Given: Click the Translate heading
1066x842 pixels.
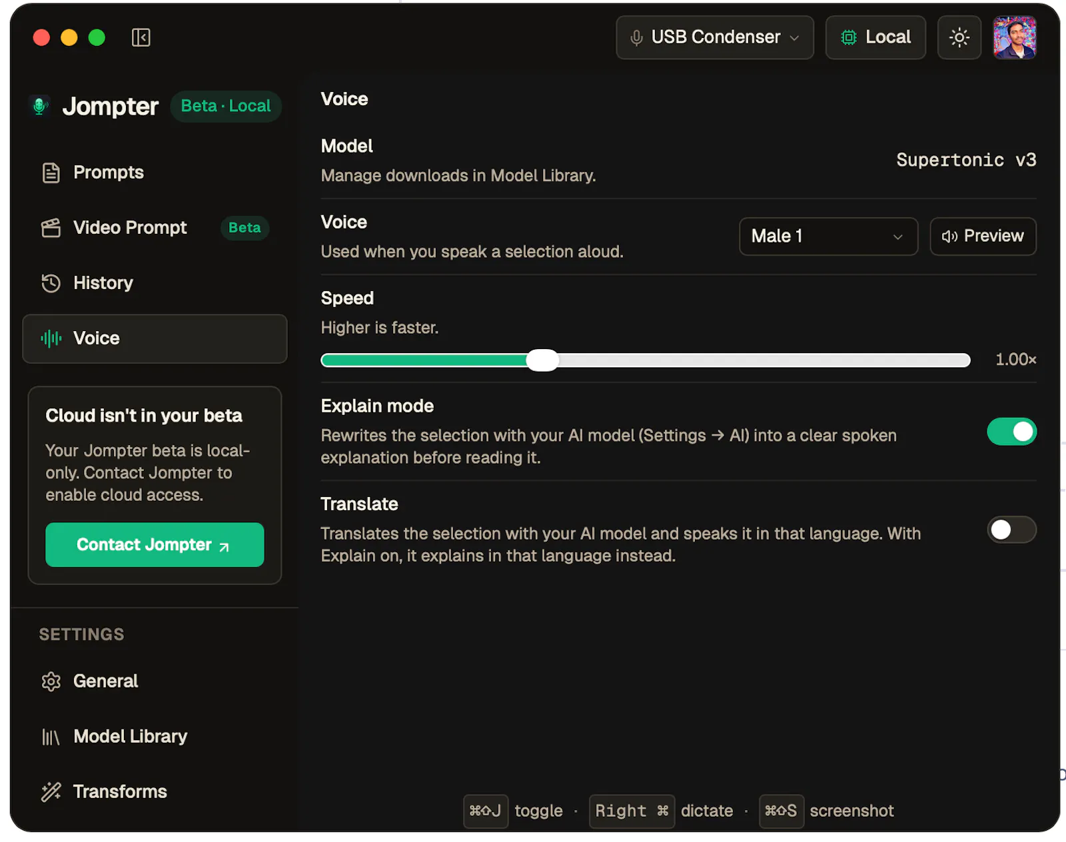Looking at the screenshot, I should (x=360, y=504).
